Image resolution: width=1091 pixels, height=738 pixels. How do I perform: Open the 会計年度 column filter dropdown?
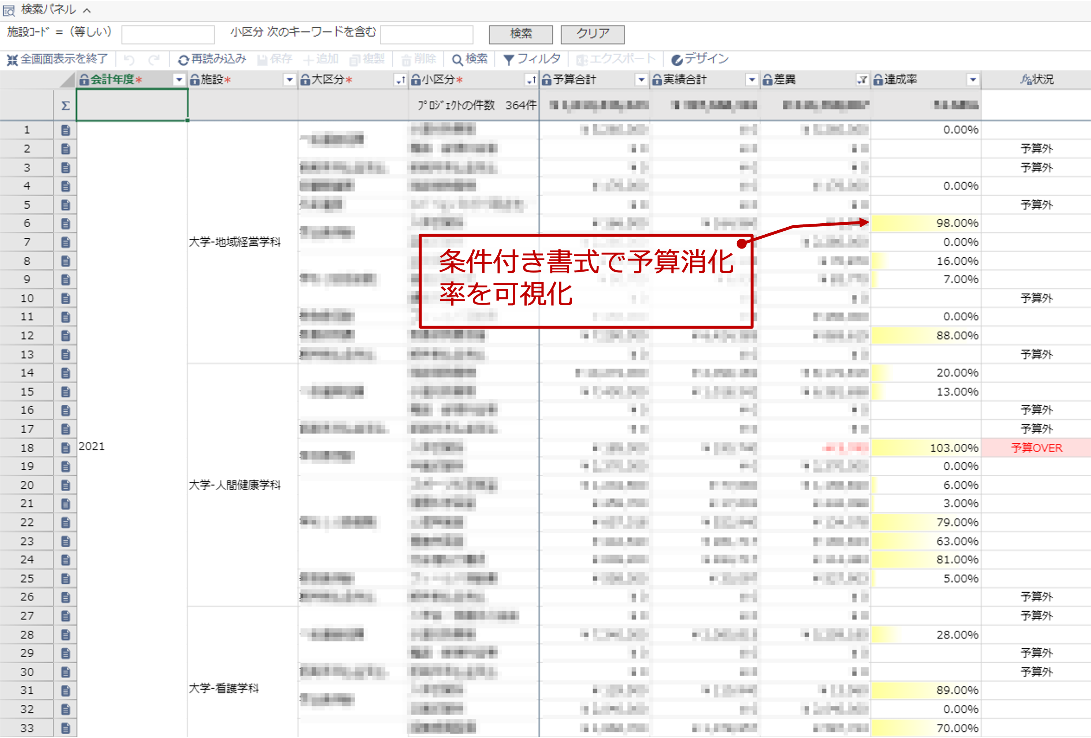click(x=179, y=80)
